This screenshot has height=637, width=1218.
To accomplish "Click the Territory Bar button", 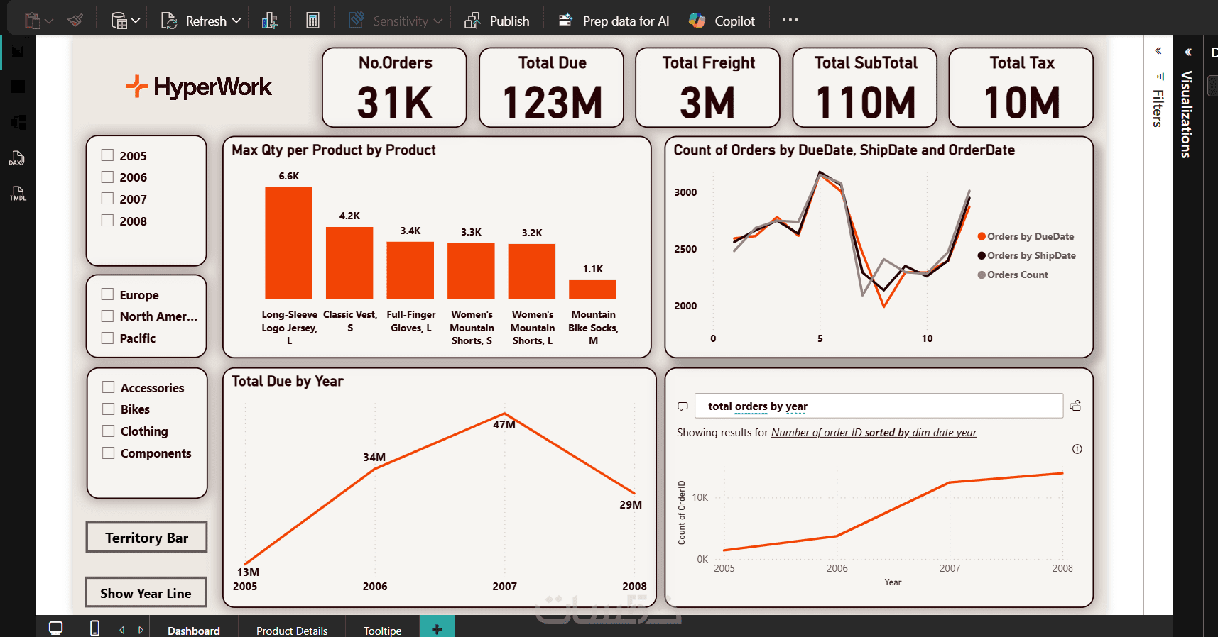I will 146,537.
